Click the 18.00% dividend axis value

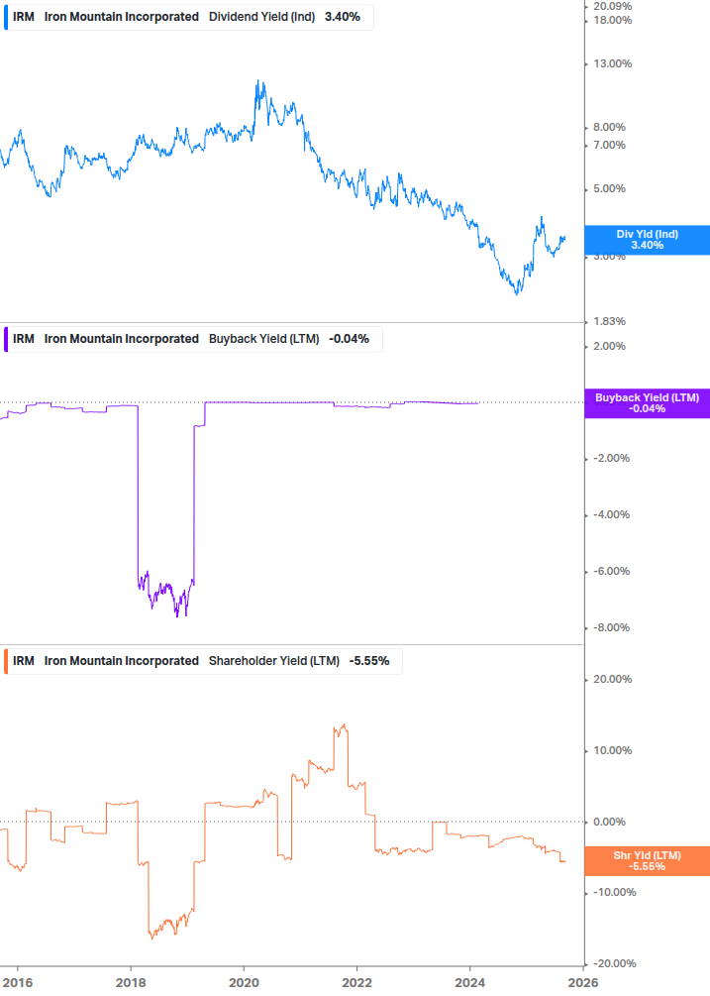pos(612,21)
